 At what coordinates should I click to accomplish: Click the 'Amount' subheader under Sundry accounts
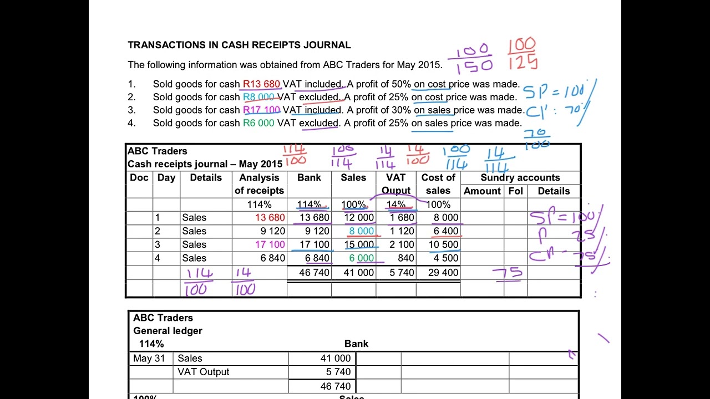click(482, 191)
